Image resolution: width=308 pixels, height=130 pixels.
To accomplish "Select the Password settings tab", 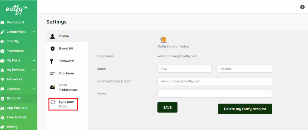I will pyautogui.click(x=66, y=61).
